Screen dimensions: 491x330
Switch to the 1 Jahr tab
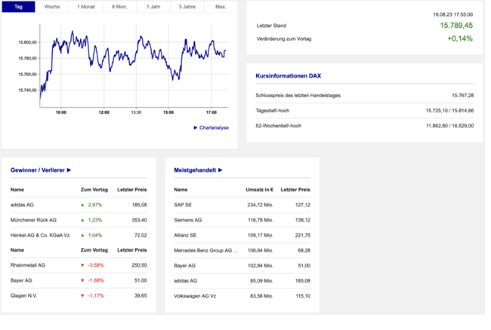pyautogui.click(x=153, y=6)
